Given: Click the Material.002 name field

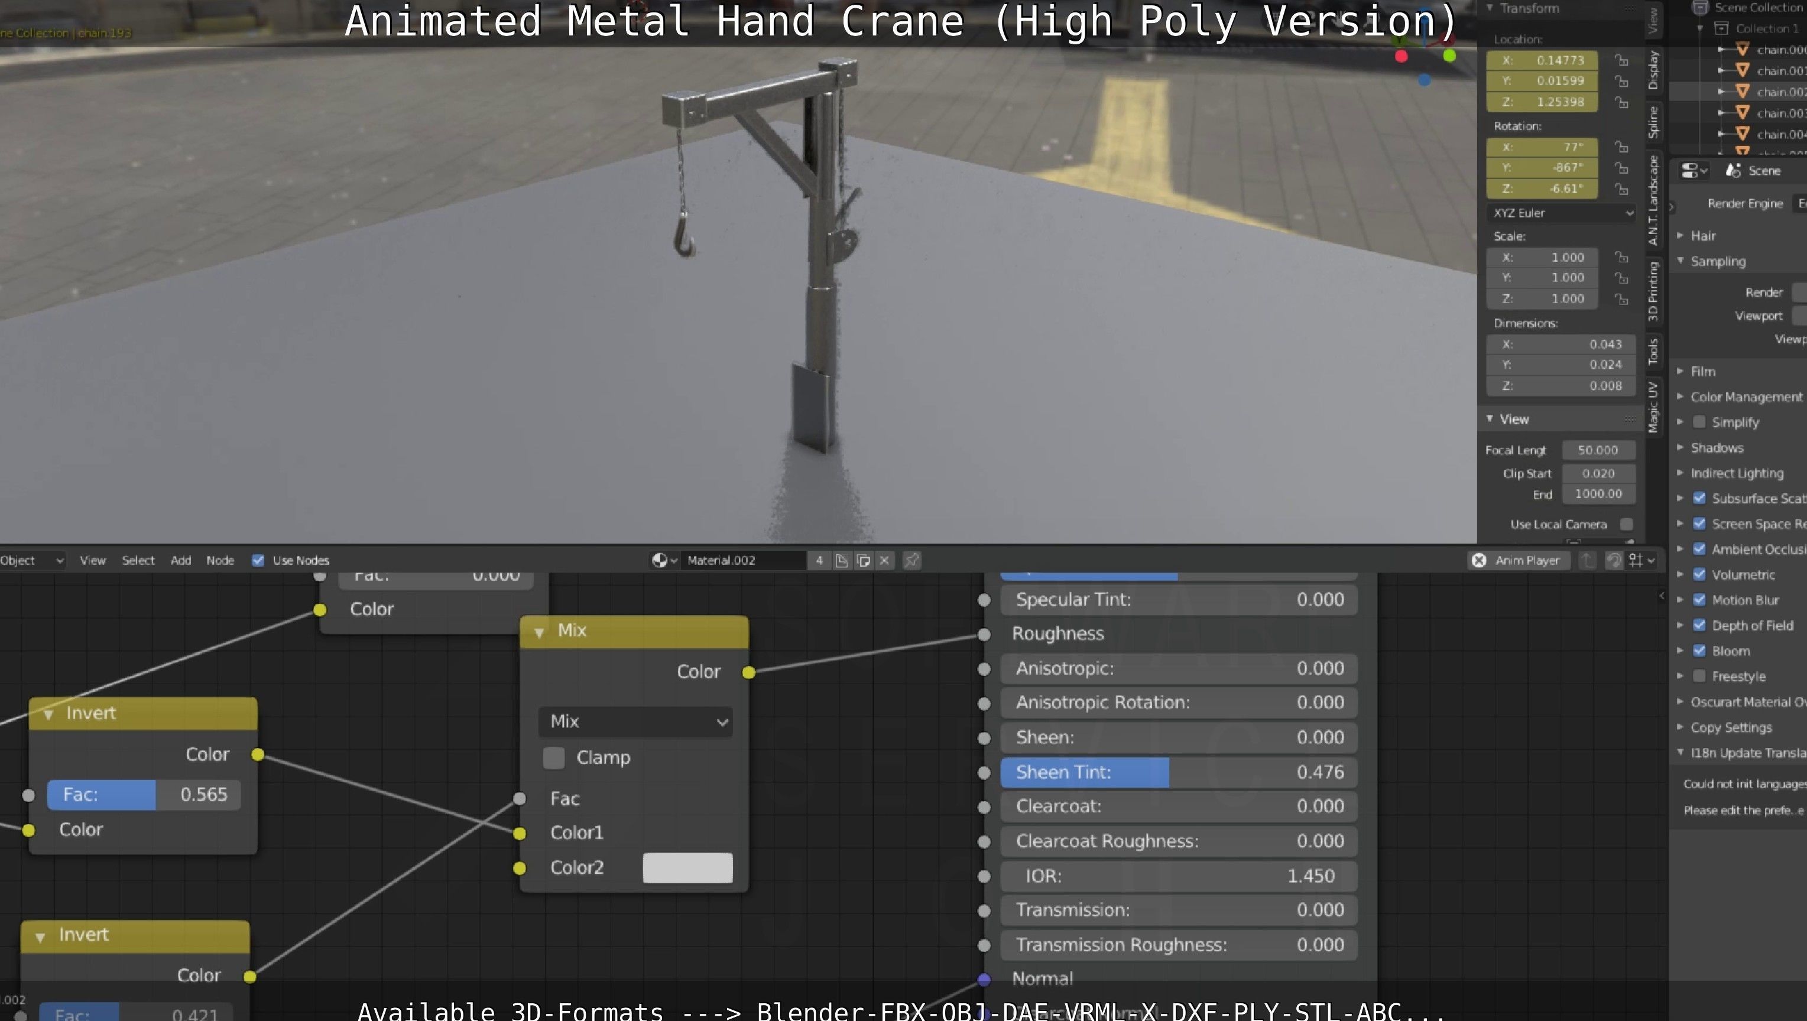Looking at the screenshot, I should point(744,560).
